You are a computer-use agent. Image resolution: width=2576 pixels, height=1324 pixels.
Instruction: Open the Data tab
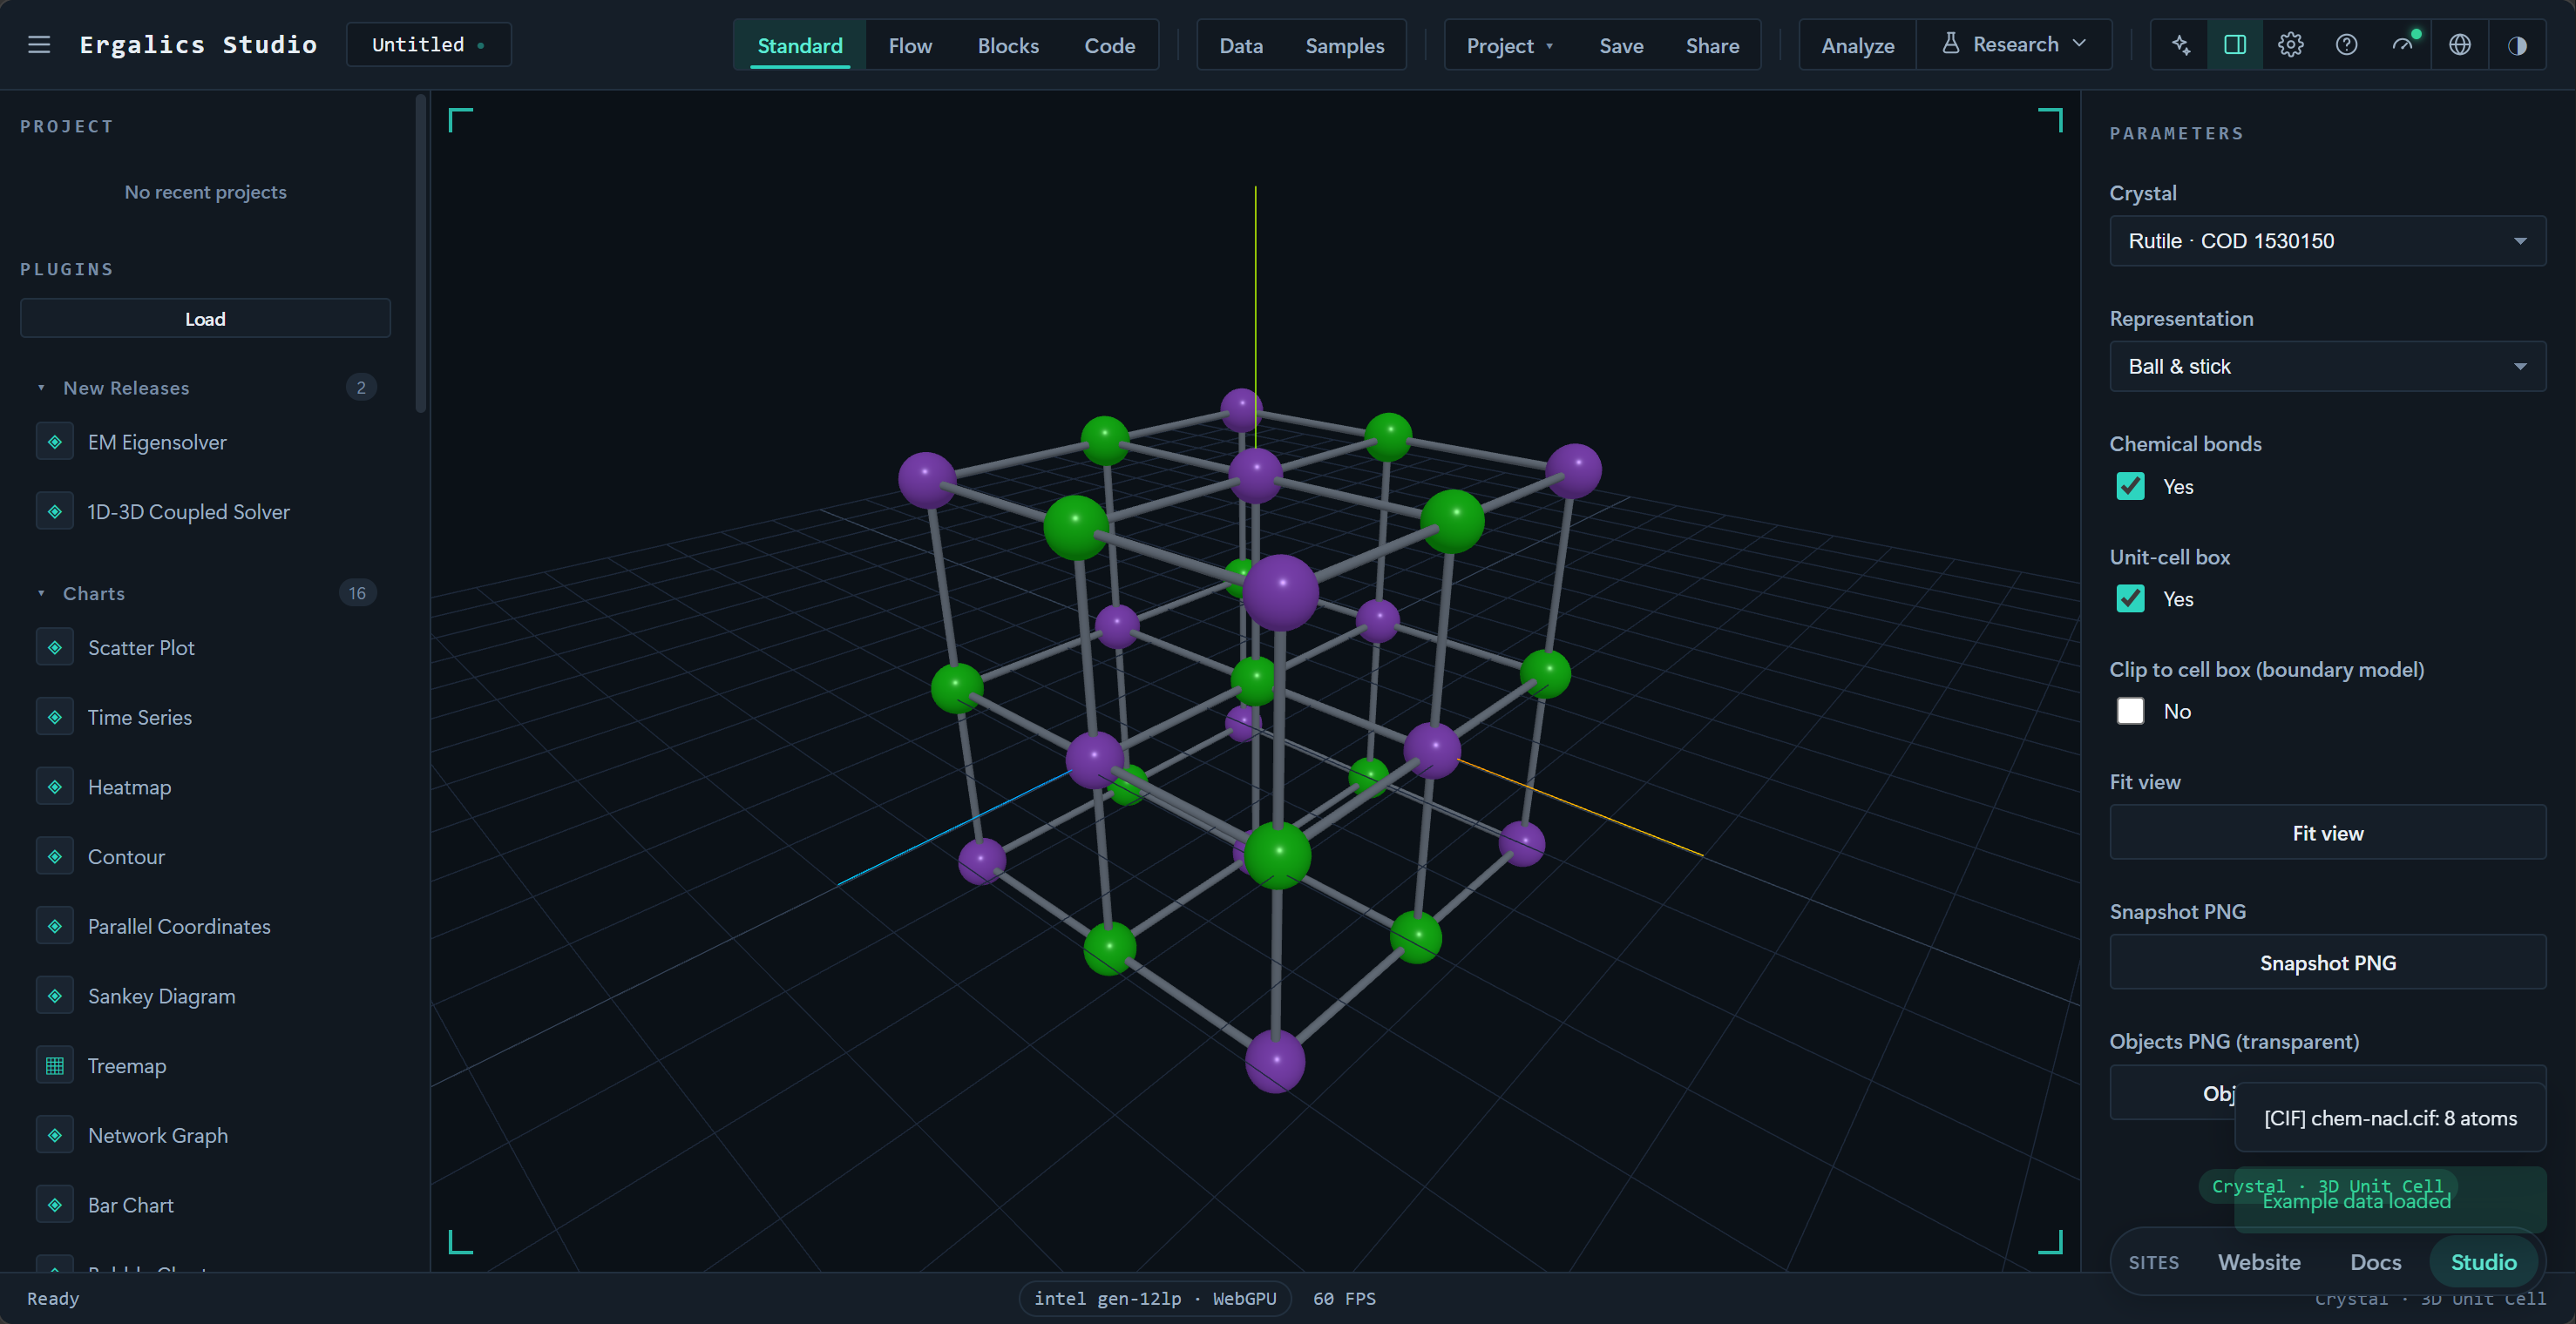(x=1241, y=46)
